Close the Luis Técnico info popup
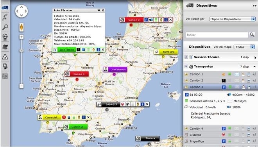Screen dimensions: 258x147 coord(103,11)
